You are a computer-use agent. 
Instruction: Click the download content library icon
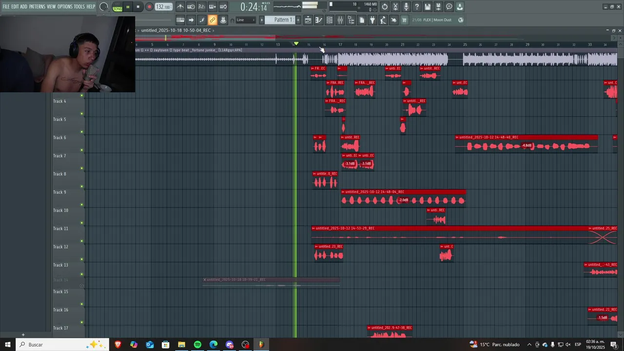(x=460, y=7)
